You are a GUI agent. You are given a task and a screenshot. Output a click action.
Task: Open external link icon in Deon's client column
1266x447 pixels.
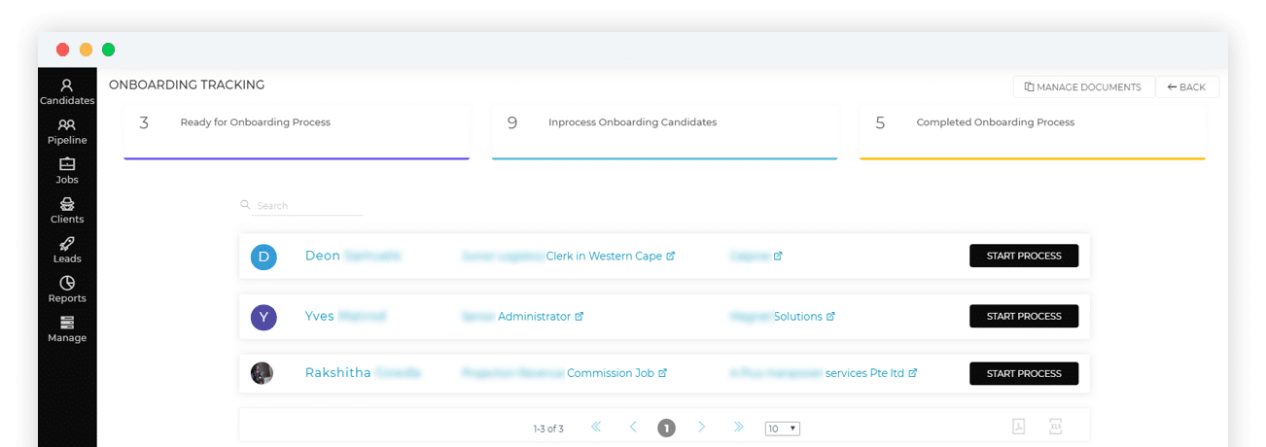(778, 257)
